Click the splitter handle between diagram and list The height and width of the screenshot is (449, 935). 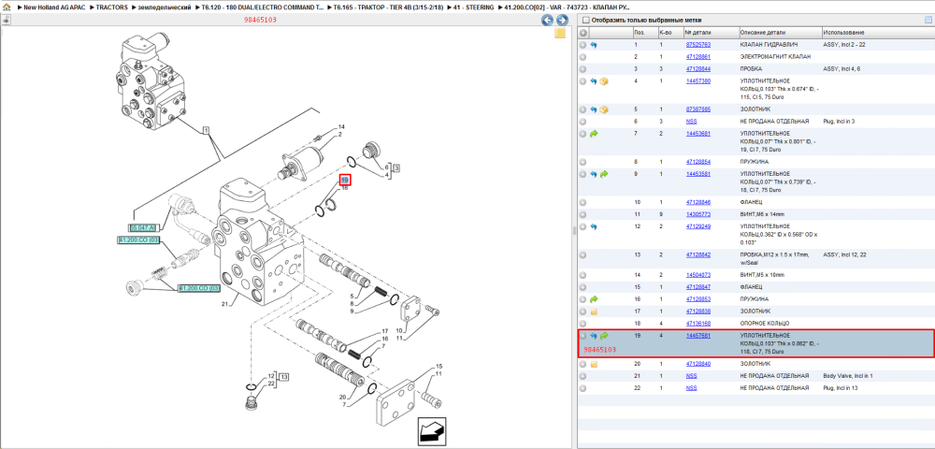pyautogui.click(x=575, y=231)
